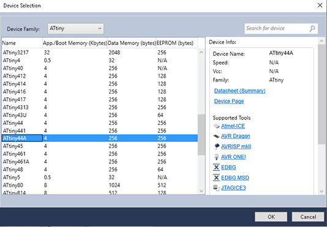Screen dimensions: 327x227
Task: Click the 512 EEPROM value of ATtiny80
Action: point(162,185)
